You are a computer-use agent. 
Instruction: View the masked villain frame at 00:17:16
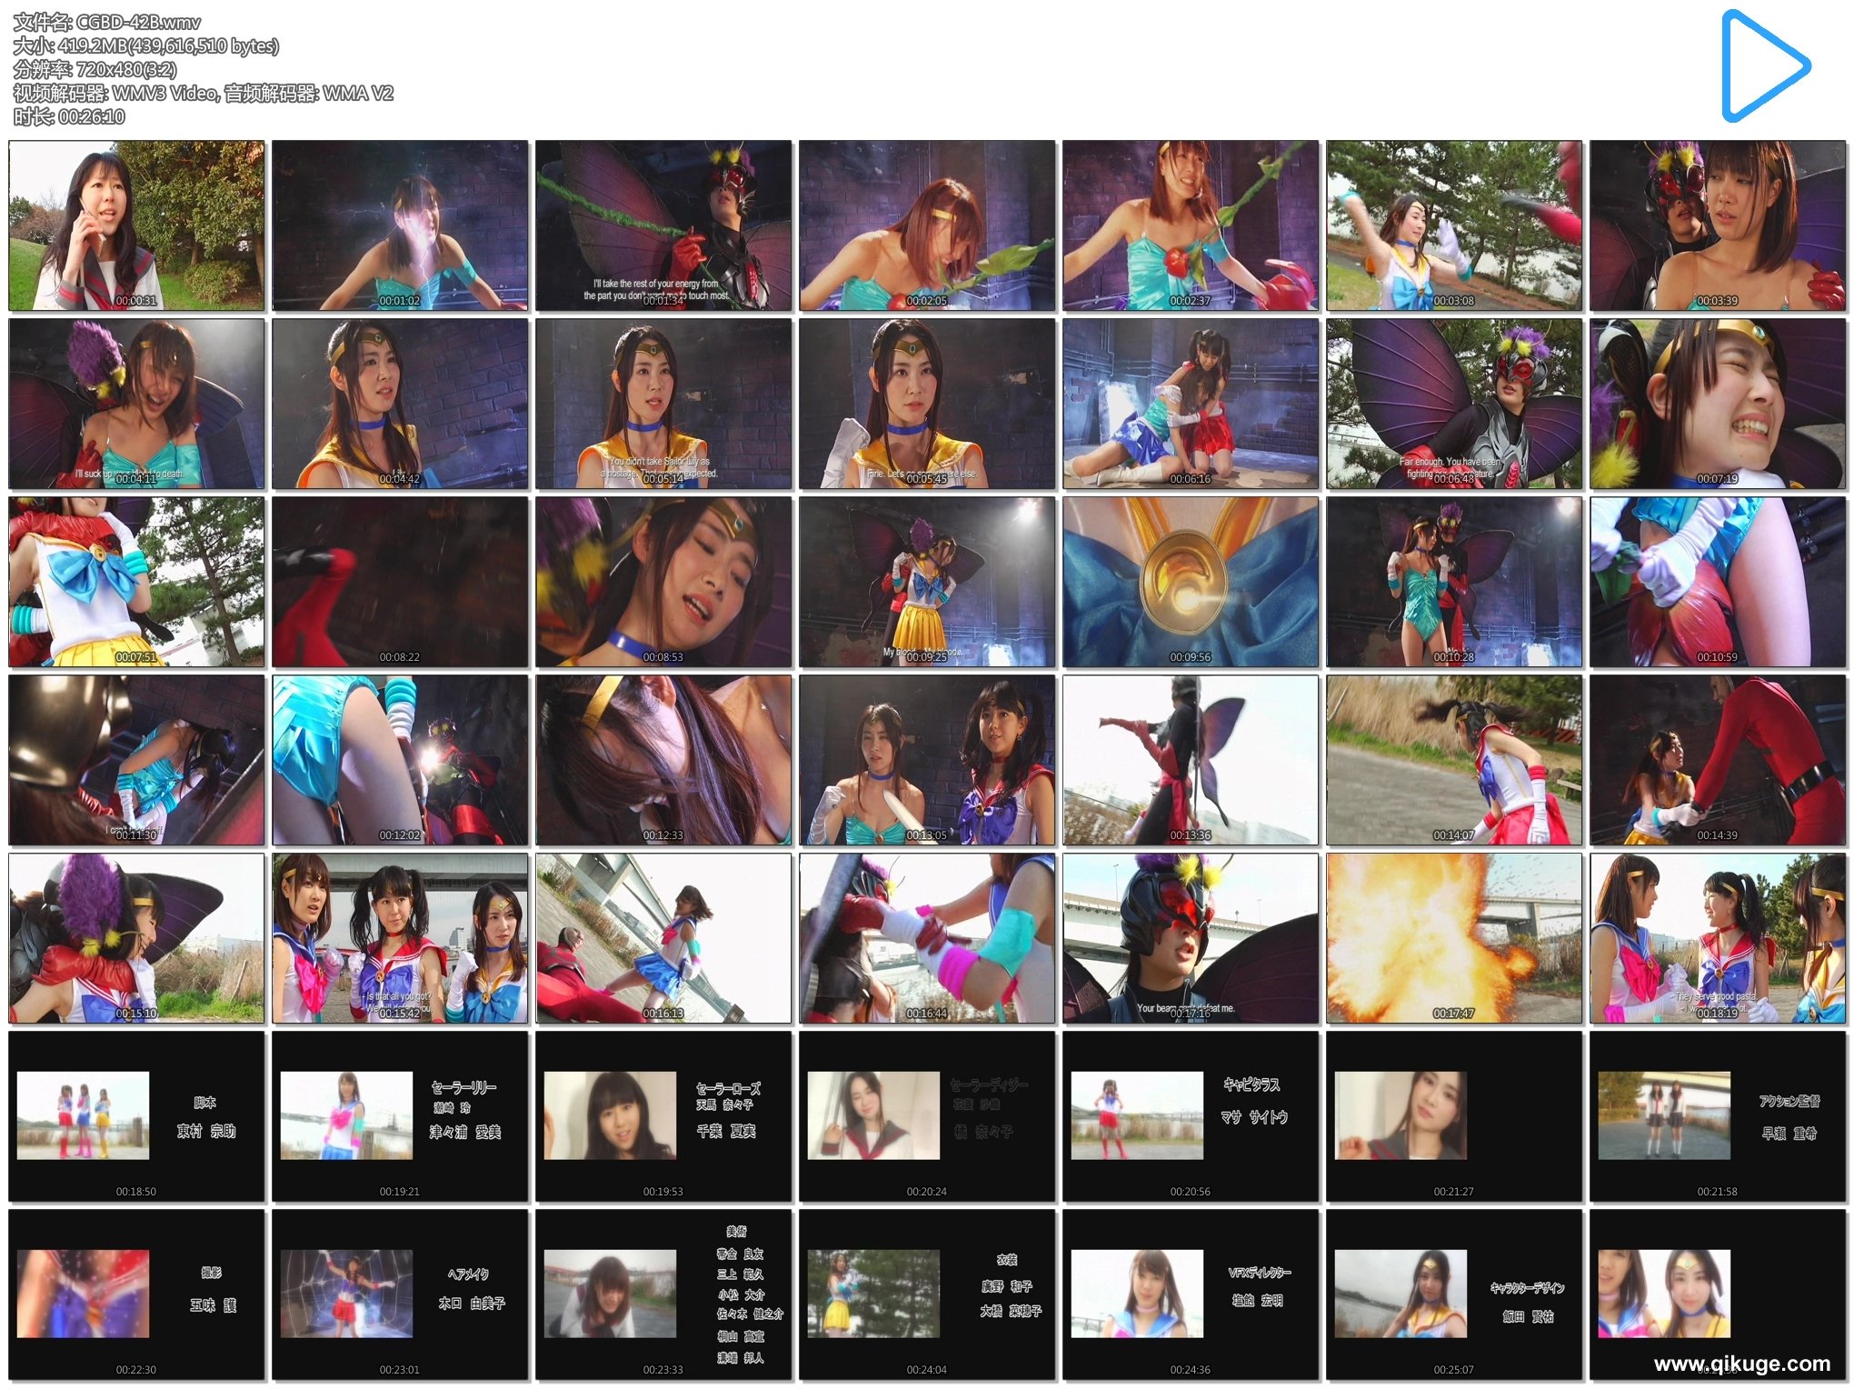tap(1191, 938)
